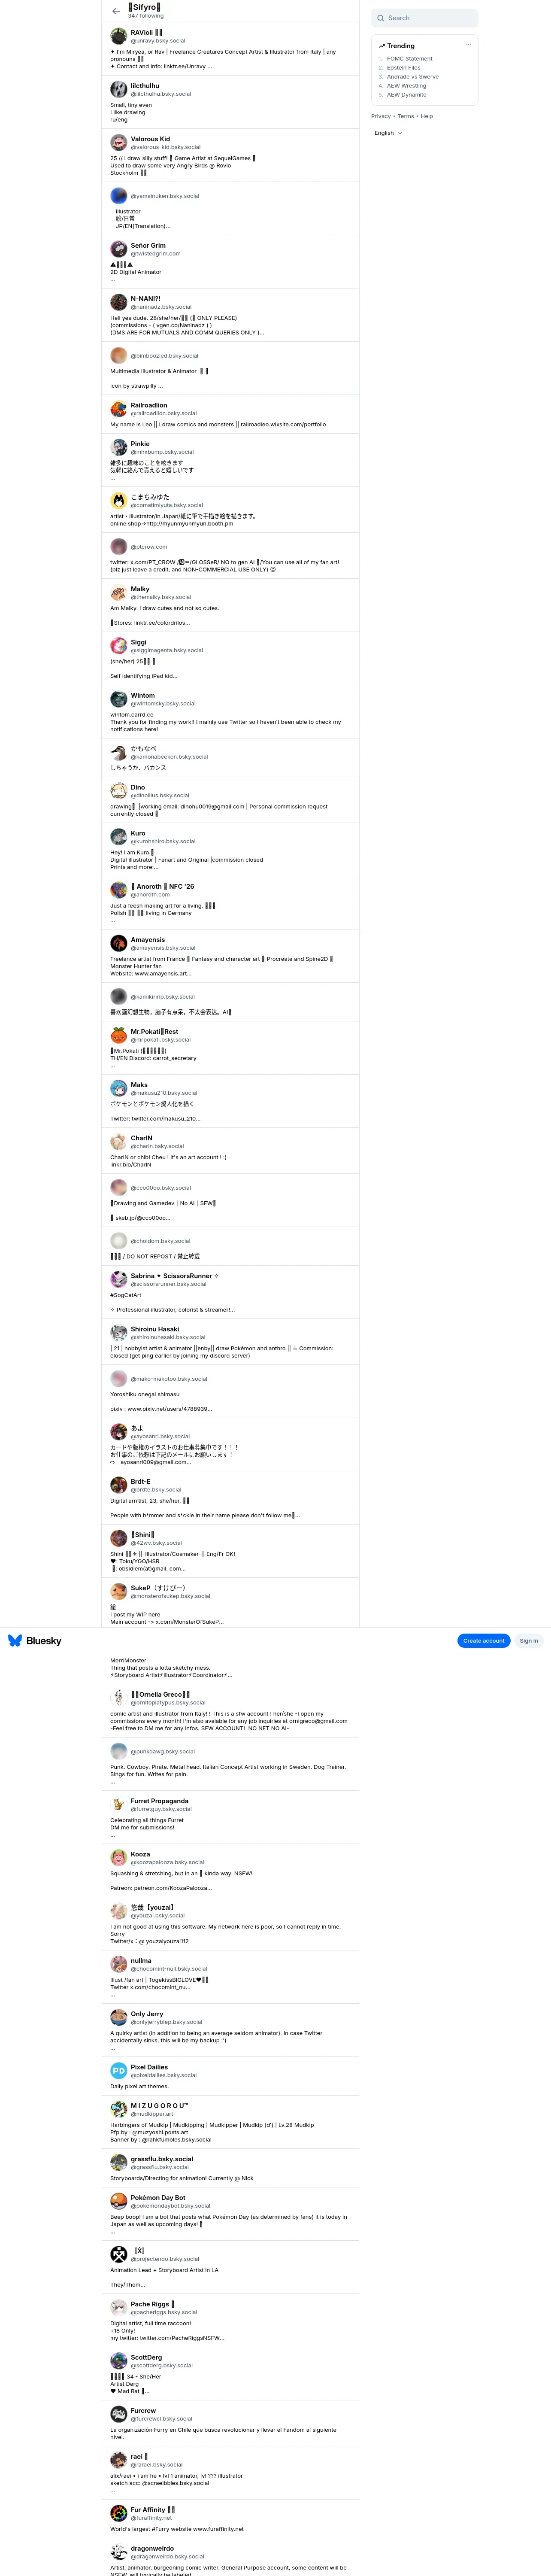The height and width of the screenshot is (2576, 551).
Task: Click the Sign in button
Action: coord(528,1640)
